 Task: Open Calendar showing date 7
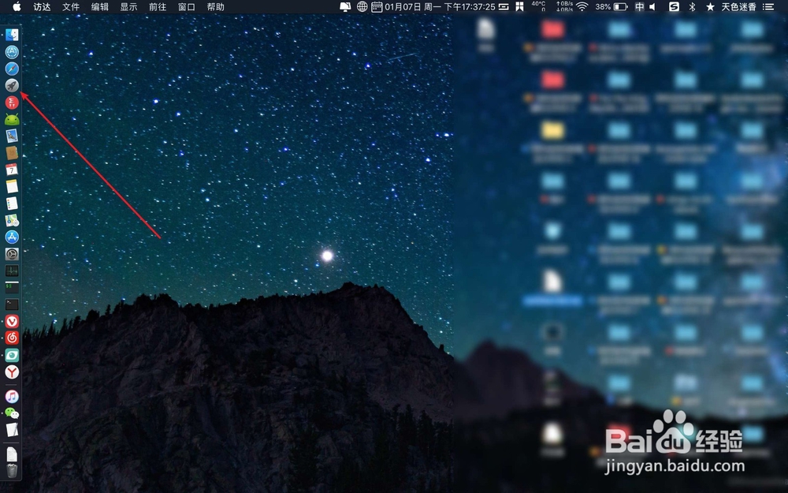(x=12, y=170)
